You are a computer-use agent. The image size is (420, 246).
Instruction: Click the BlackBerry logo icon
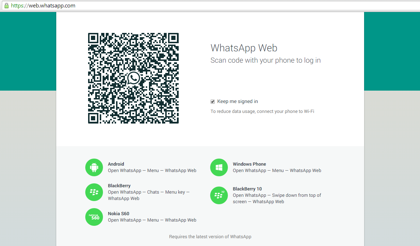point(94,192)
